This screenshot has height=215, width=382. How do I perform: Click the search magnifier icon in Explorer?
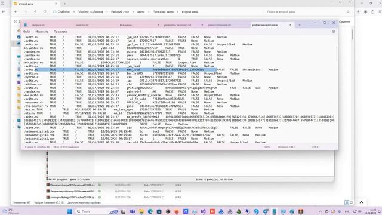tap(348, 12)
